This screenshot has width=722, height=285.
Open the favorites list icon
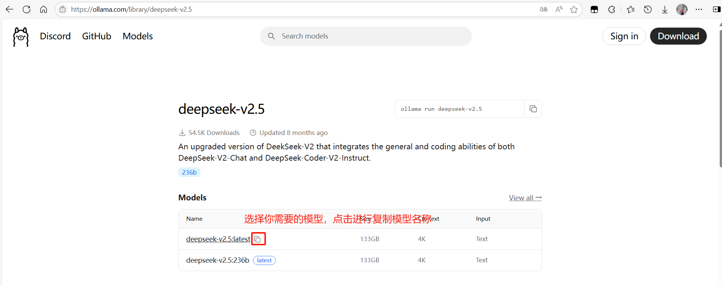(x=631, y=9)
